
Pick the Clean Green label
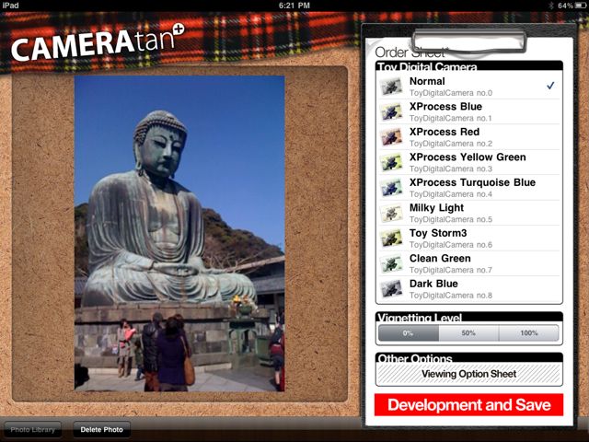pyautogui.click(x=440, y=258)
